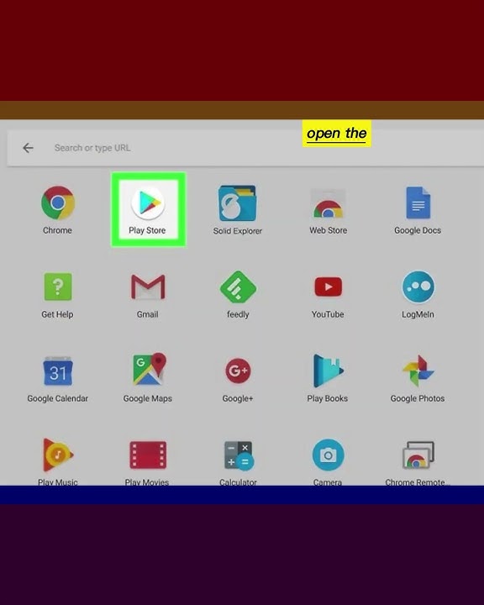This screenshot has width=484, height=605.
Task: Launch Chrome Remote Desktop
Action: click(x=418, y=455)
